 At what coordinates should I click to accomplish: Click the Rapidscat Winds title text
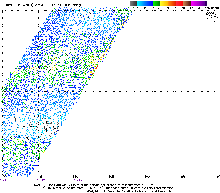[43, 5]
